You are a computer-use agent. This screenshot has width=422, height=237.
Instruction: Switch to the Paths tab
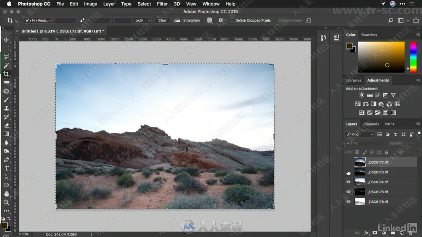click(390, 124)
